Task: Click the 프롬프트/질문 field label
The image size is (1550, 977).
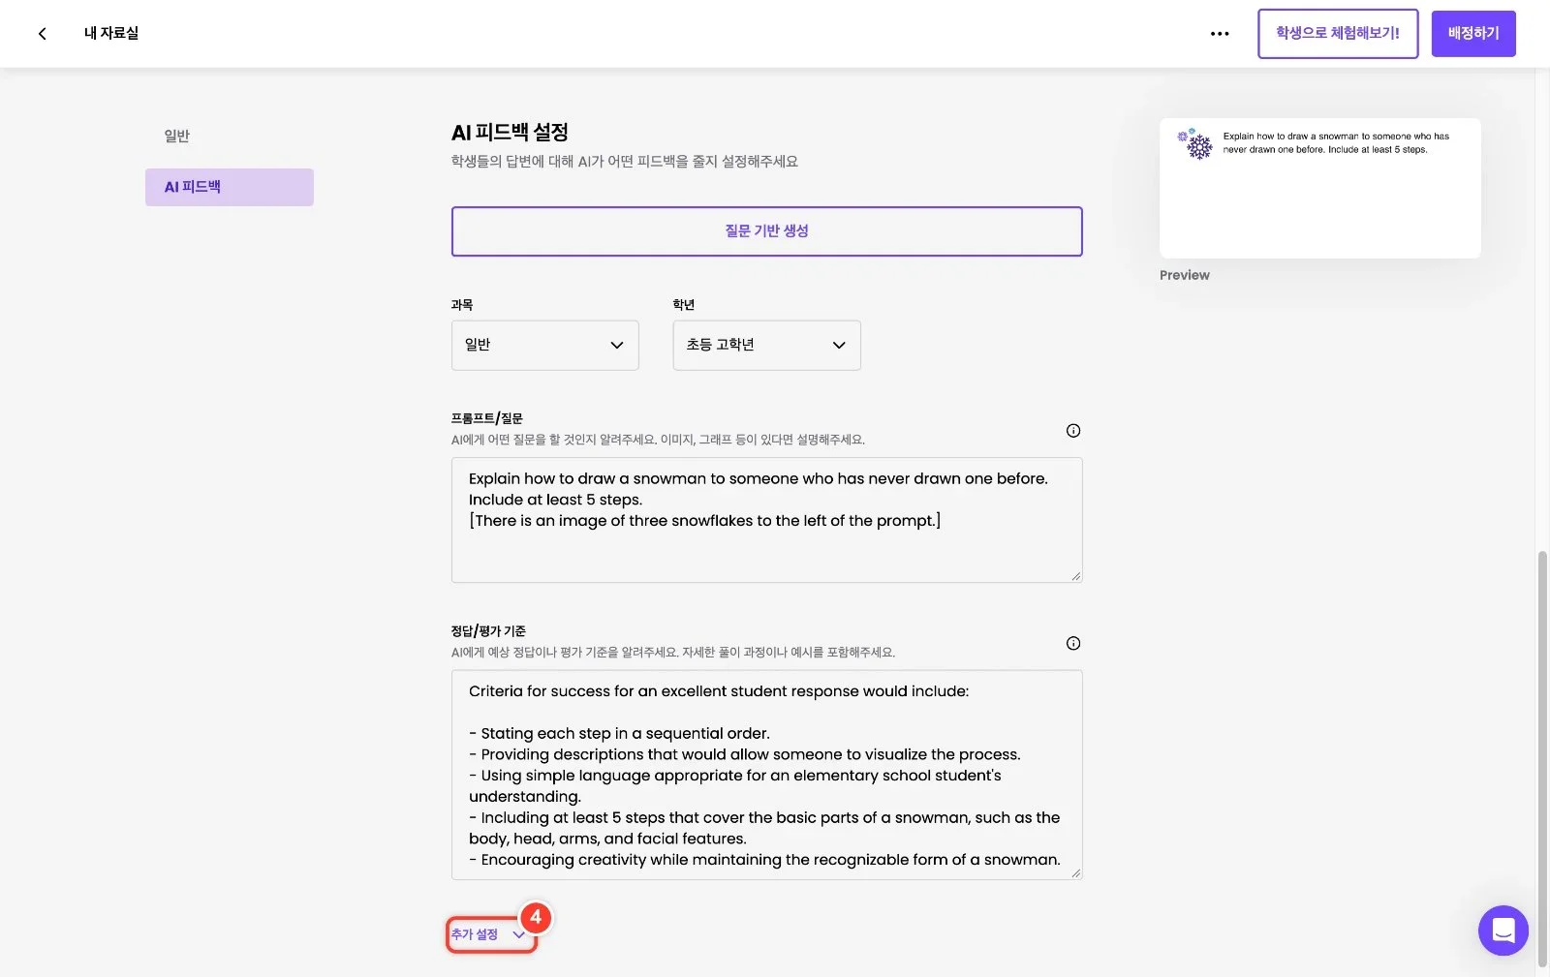Action: [x=486, y=418]
